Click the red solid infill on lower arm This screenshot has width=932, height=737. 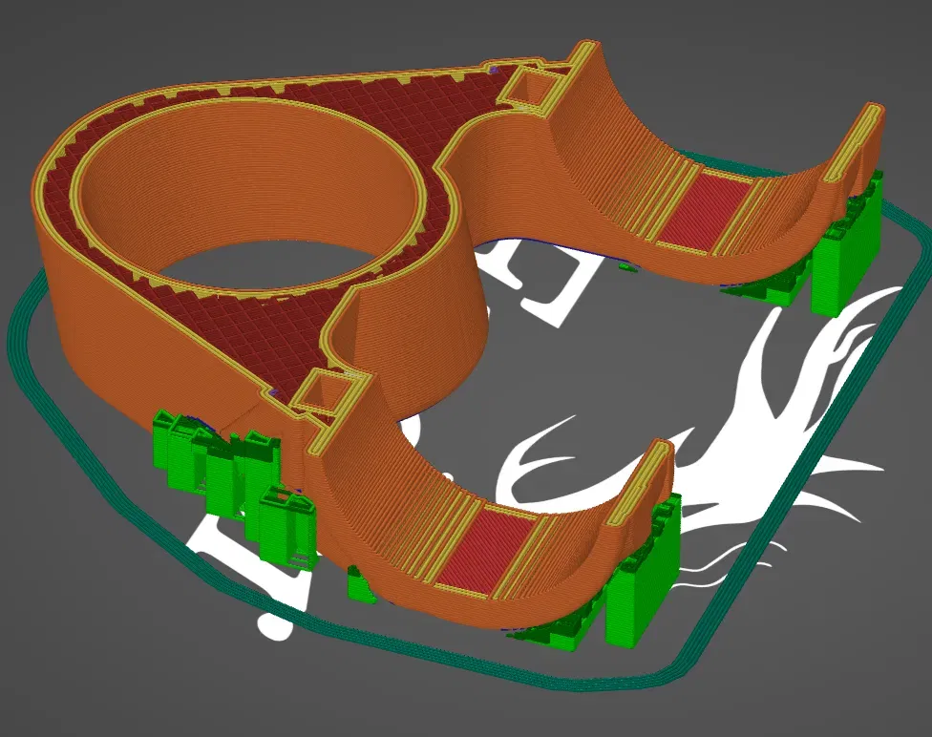[487, 550]
